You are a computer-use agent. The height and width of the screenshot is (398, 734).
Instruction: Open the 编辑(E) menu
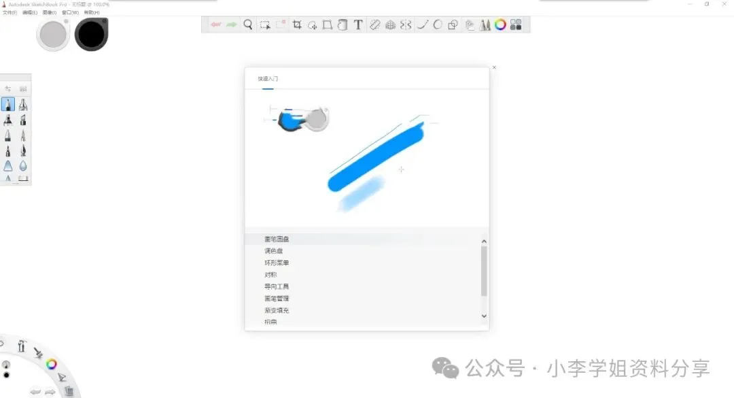tap(29, 13)
